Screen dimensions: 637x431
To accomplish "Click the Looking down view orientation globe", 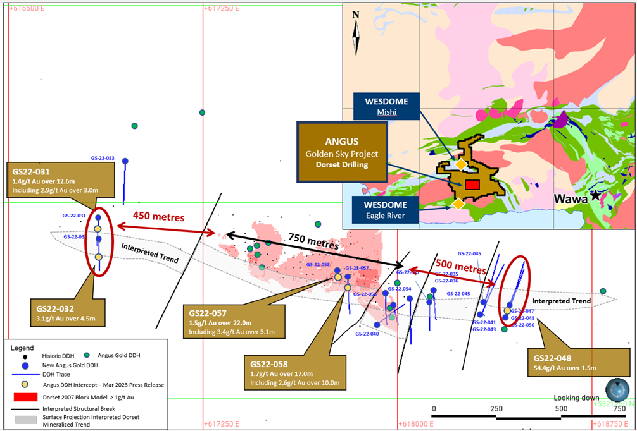I will coord(617,387).
